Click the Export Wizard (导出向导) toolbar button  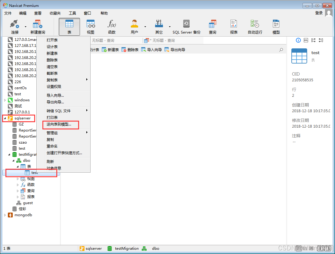pos(175,50)
